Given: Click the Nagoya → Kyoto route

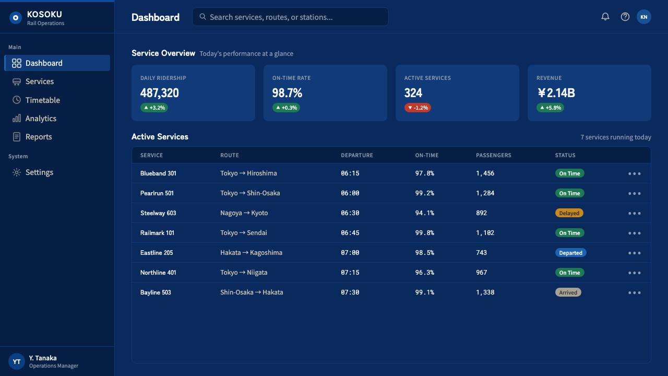Looking at the screenshot, I should point(244,213).
